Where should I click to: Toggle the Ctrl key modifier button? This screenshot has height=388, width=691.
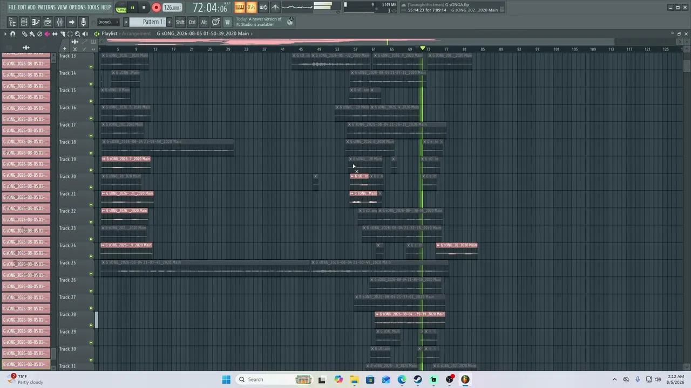(192, 22)
